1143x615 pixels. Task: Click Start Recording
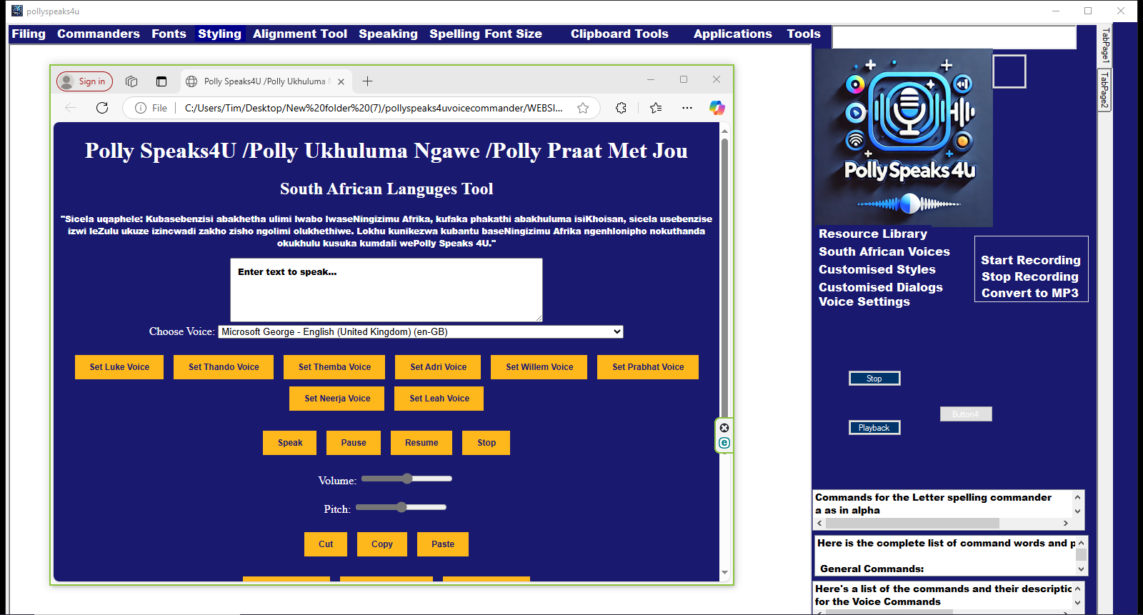click(1031, 260)
